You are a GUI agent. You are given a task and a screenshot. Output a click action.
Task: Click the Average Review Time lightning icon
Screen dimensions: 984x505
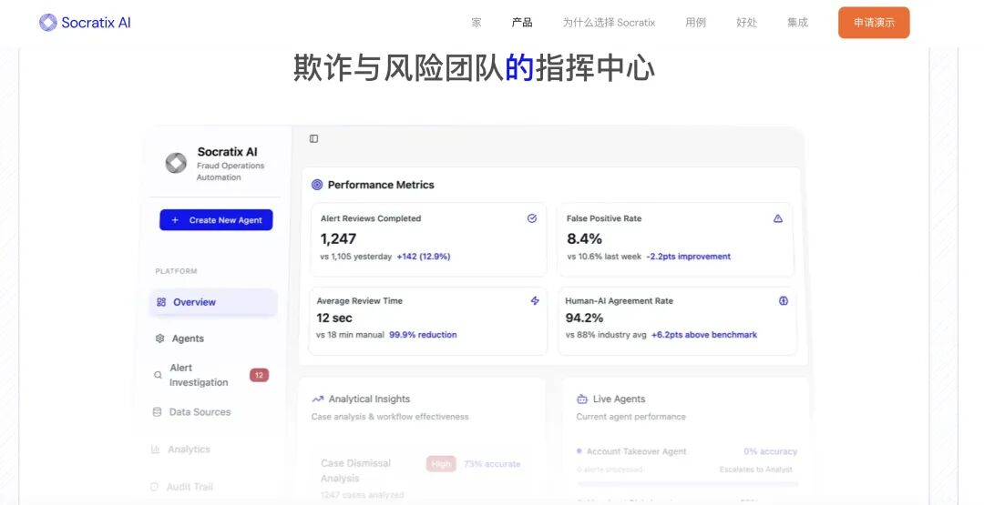point(535,301)
